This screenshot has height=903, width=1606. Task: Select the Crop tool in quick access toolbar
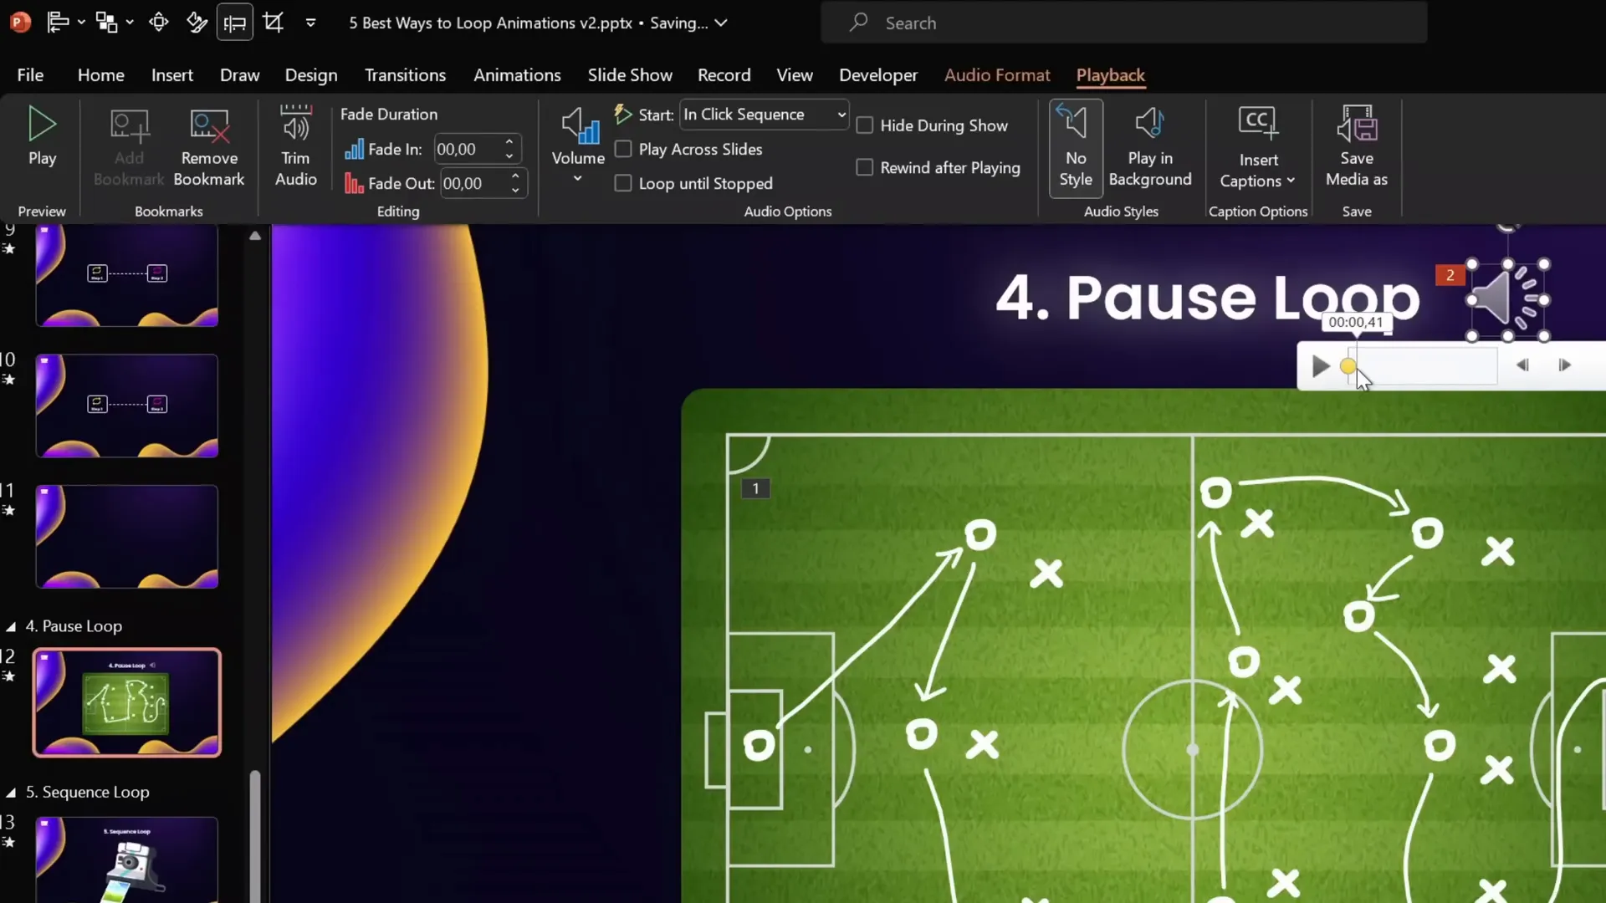click(x=274, y=23)
